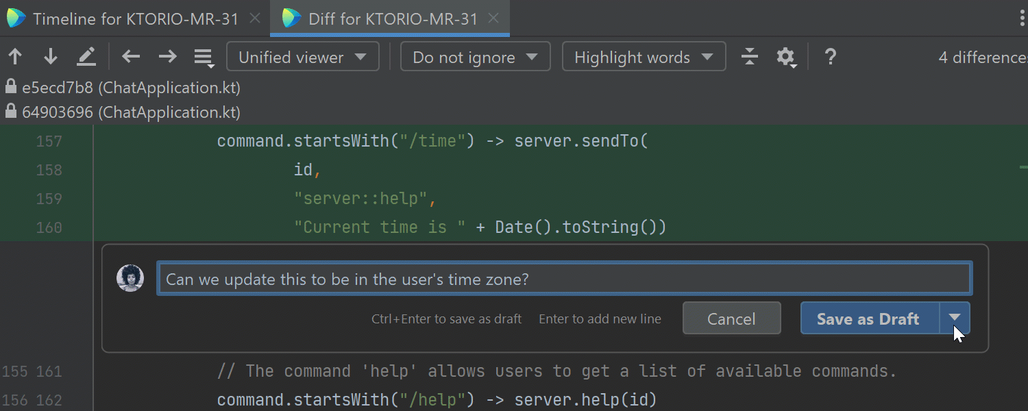
Task: Go to next file with right arrow
Action: click(x=167, y=57)
